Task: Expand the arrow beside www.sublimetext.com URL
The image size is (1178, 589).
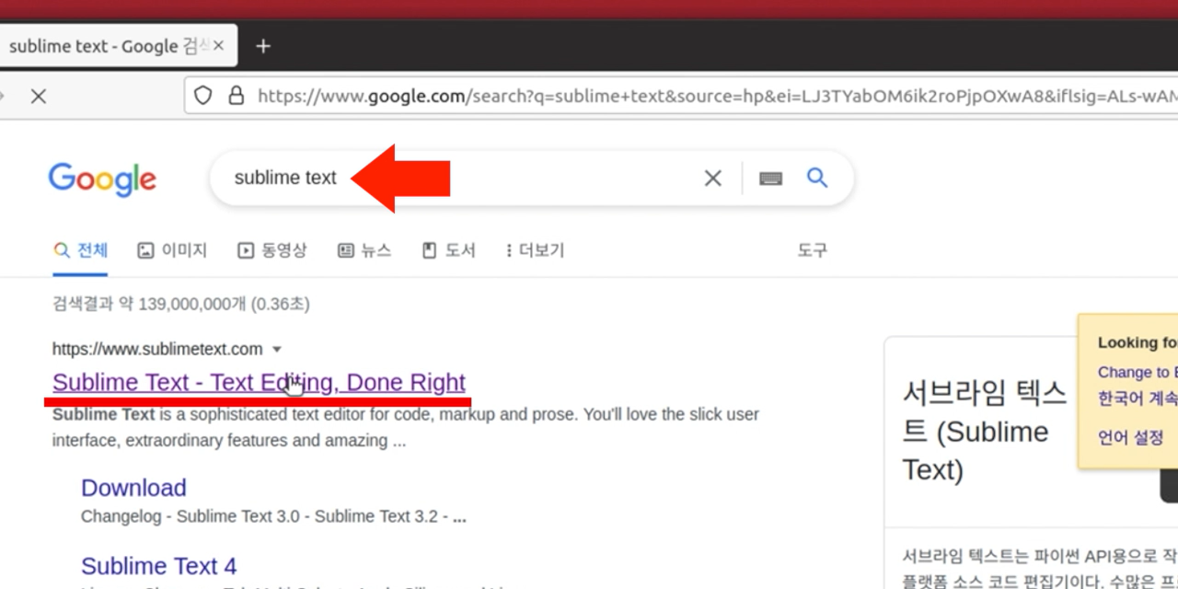Action: coord(277,350)
